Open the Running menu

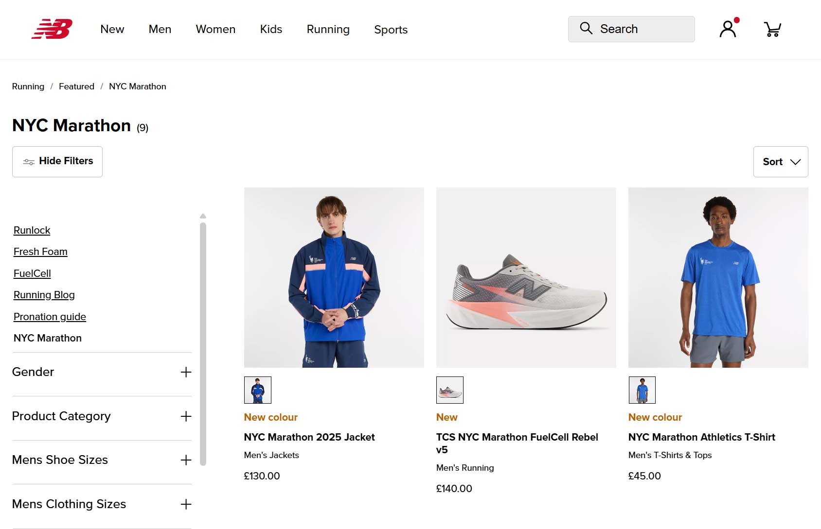[328, 29]
